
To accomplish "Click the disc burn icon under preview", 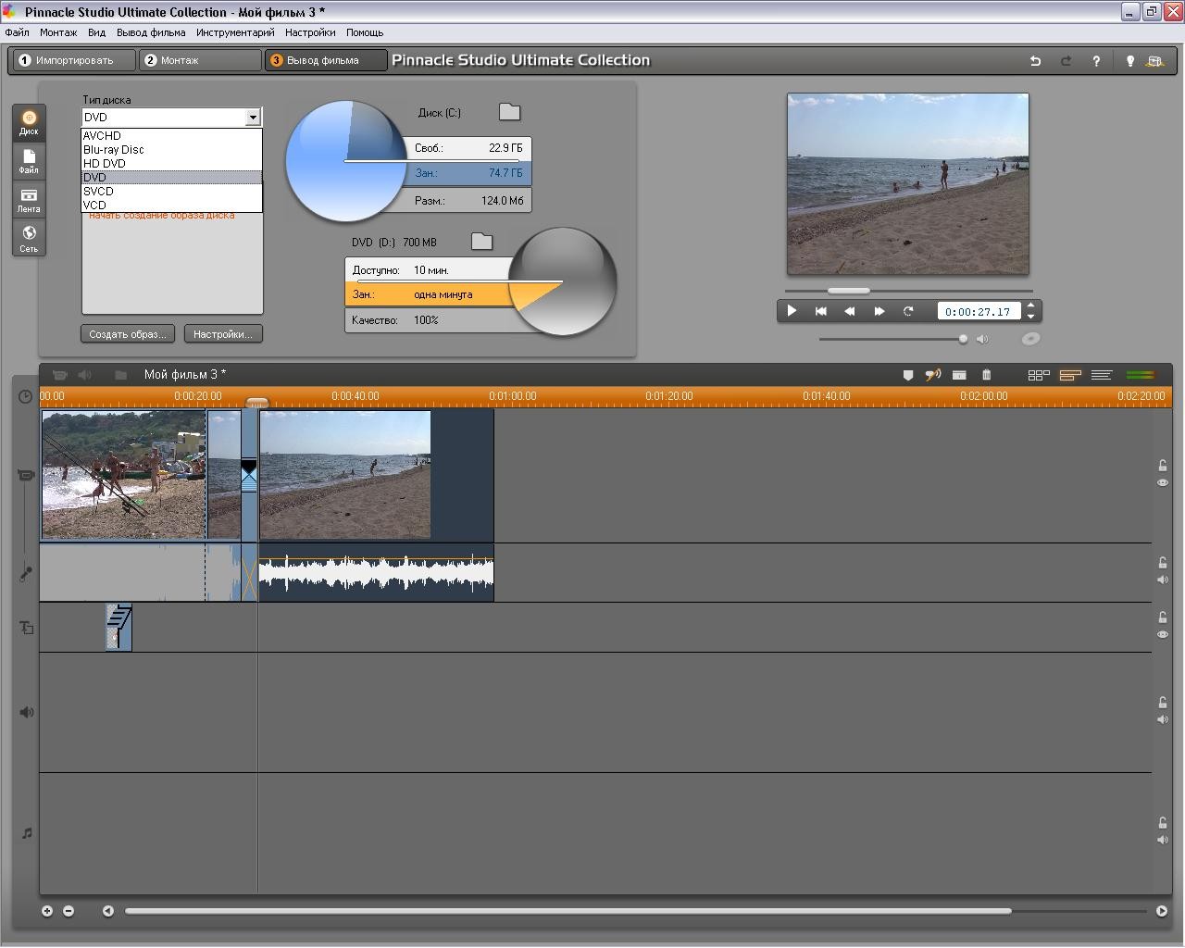I will [x=1030, y=339].
